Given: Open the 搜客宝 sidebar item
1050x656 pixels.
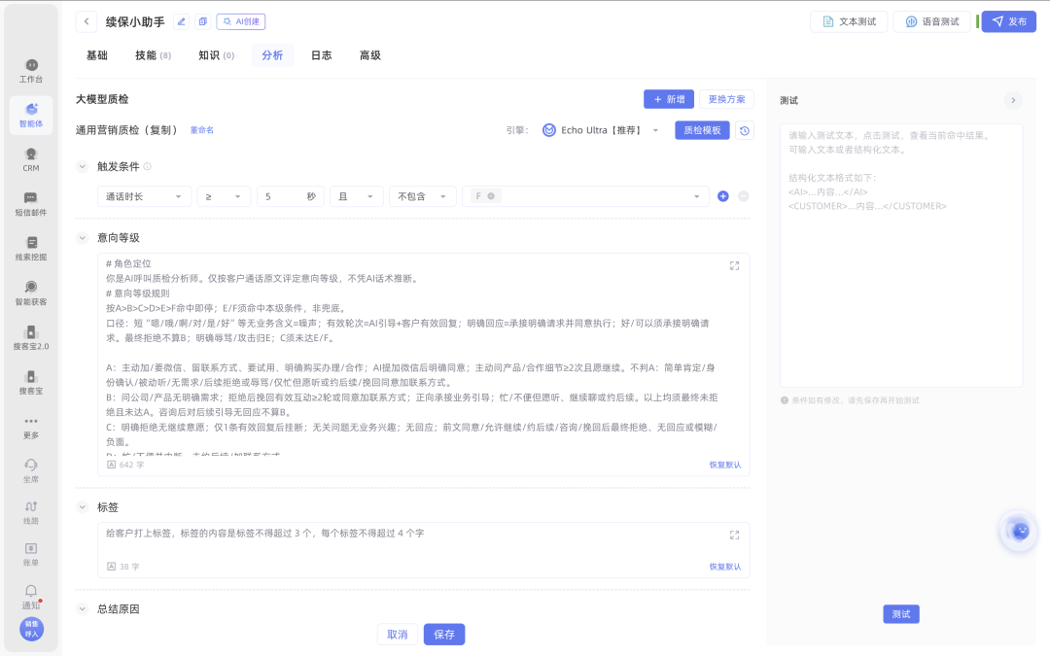Looking at the screenshot, I should point(31,382).
